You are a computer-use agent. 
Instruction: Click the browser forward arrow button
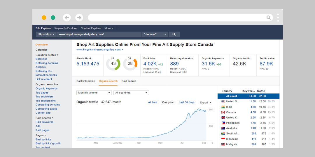[79, 18]
